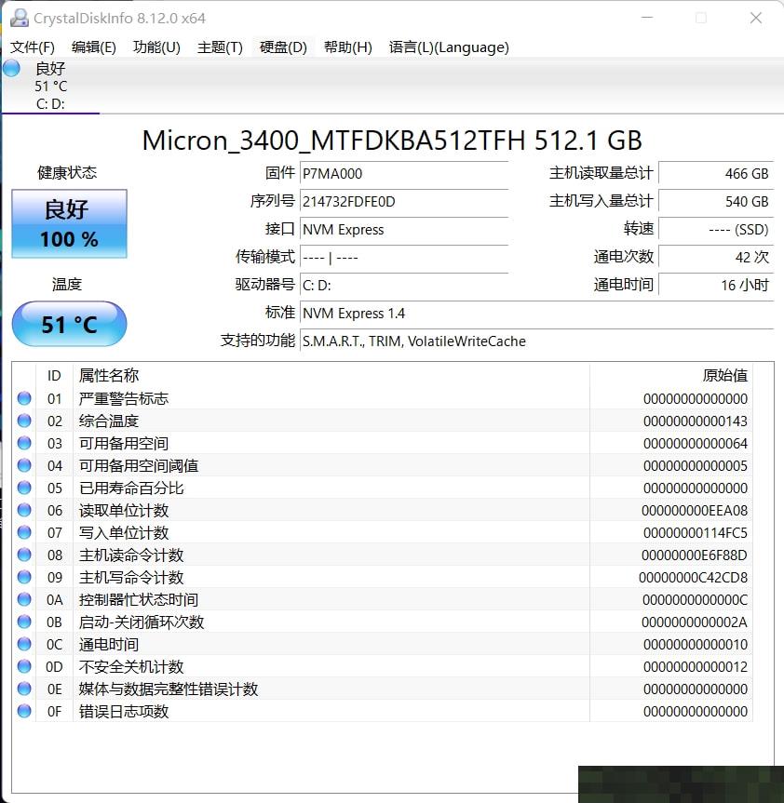Click status orb for attribute 0F 错误日志项数
Image resolution: width=784 pixels, height=803 pixels.
tap(24, 711)
